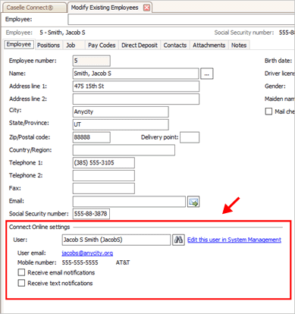Enable Receive email notifications checkbox
This screenshot has height=314, width=295.
[21, 272]
